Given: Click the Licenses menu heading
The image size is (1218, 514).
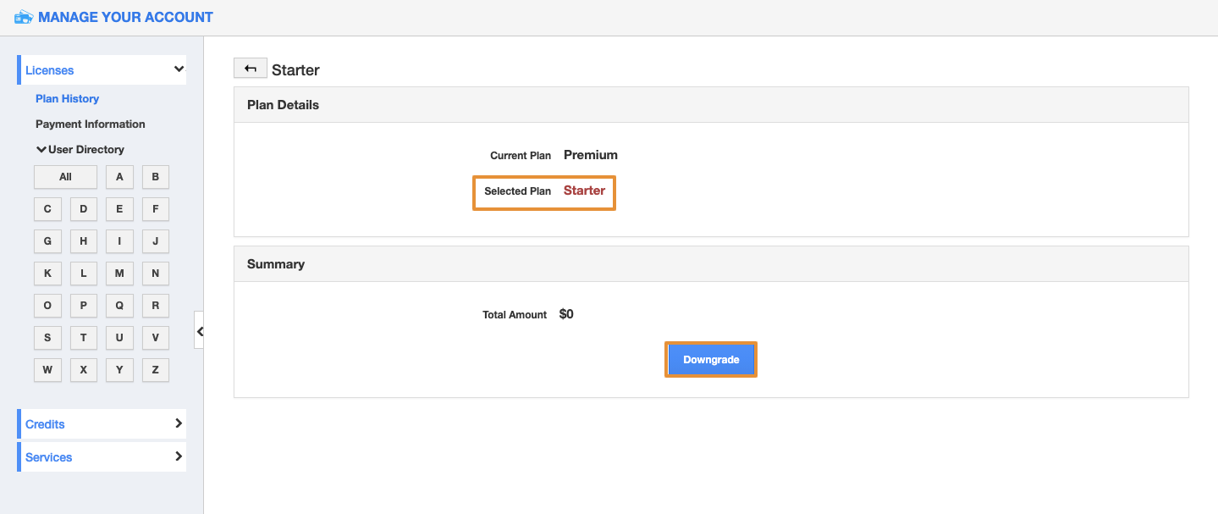Looking at the screenshot, I should click(x=50, y=70).
